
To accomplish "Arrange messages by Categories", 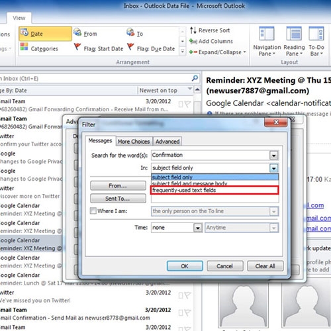I will click(x=39, y=48).
